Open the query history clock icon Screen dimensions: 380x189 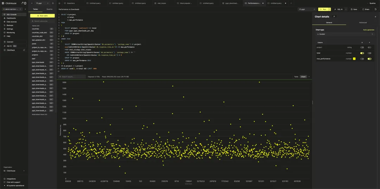click(375, 9)
